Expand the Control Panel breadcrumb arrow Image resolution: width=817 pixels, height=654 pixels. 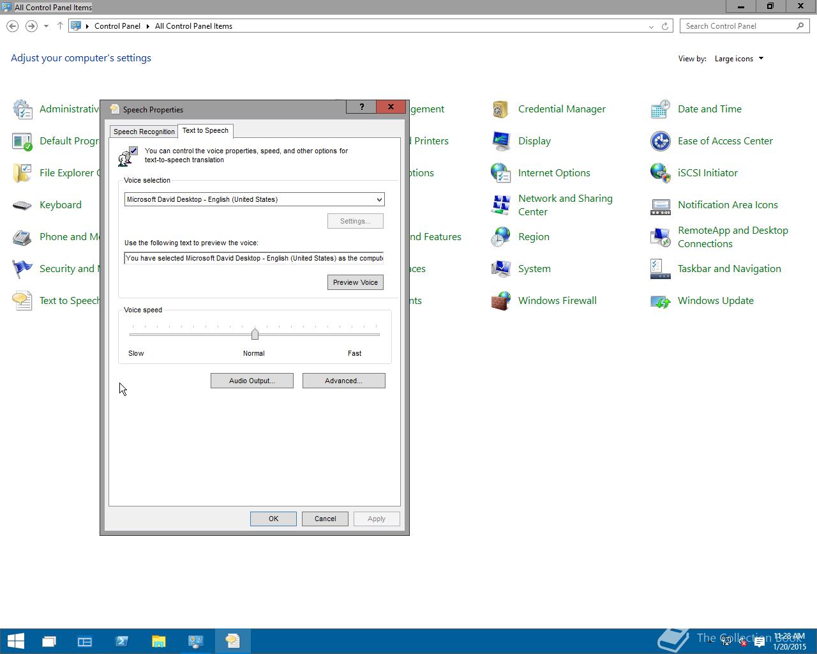click(148, 26)
